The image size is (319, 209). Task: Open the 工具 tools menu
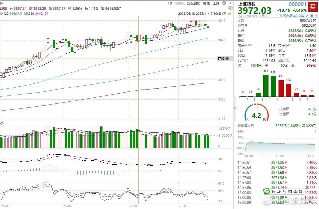click(x=216, y=3)
